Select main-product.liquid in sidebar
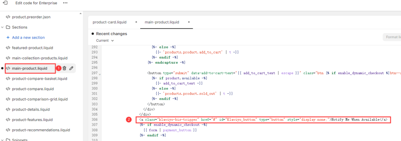The width and height of the screenshot is (401, 141). [30, 68]
